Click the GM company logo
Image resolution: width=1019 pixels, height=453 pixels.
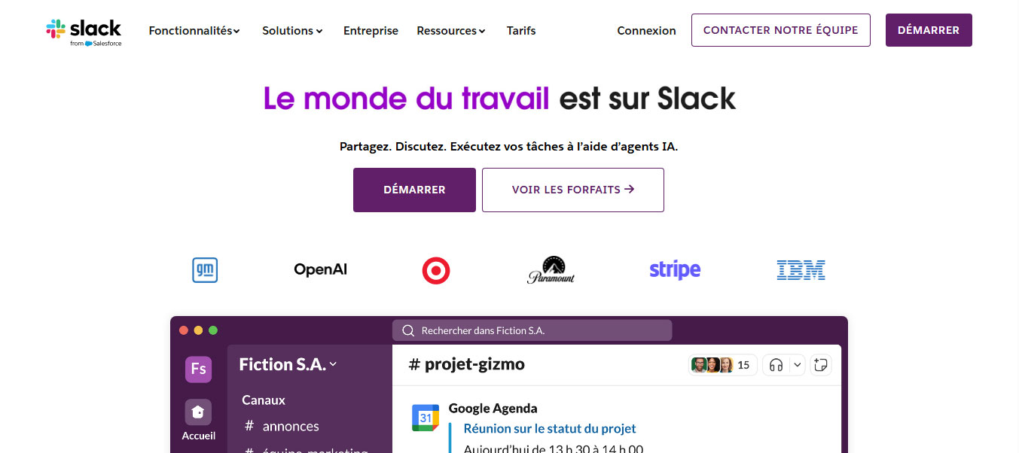205,269
